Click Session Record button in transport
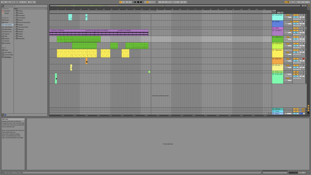Viewport: 311px width, 175px height. (x=155, y=2)
